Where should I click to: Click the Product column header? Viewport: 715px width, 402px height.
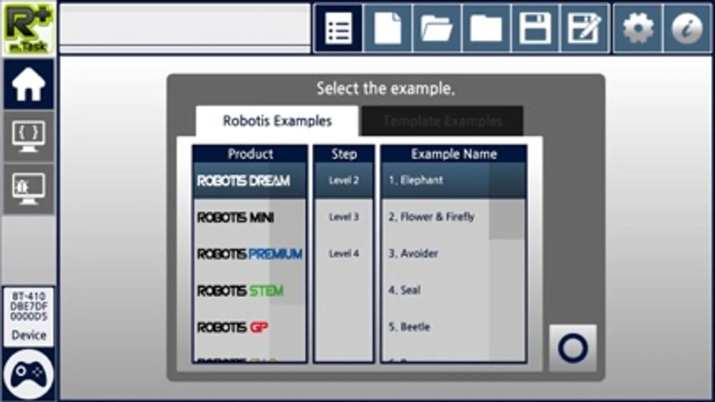click(250, 154)
